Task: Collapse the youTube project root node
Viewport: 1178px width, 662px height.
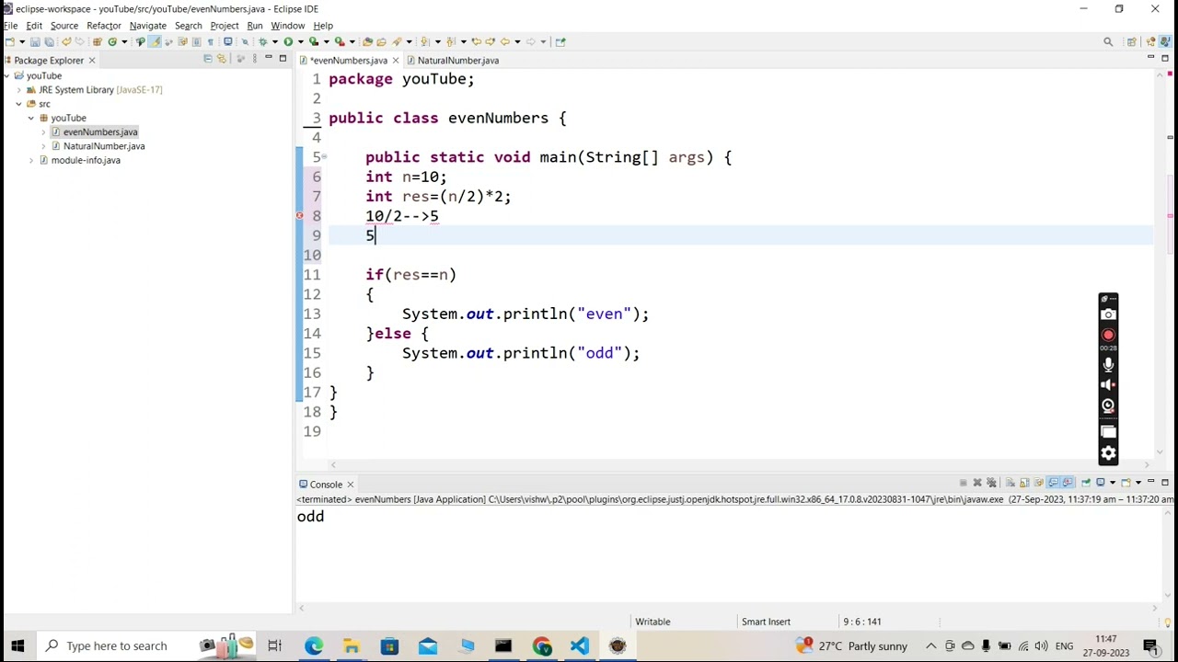Action: (x=6, y=75)
